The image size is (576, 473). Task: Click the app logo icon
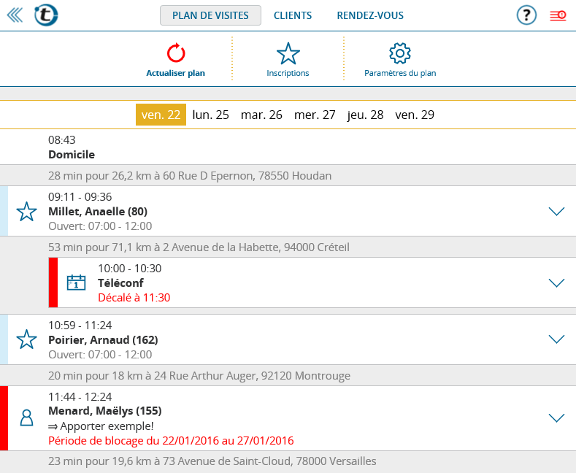click(x=47, y=15)
